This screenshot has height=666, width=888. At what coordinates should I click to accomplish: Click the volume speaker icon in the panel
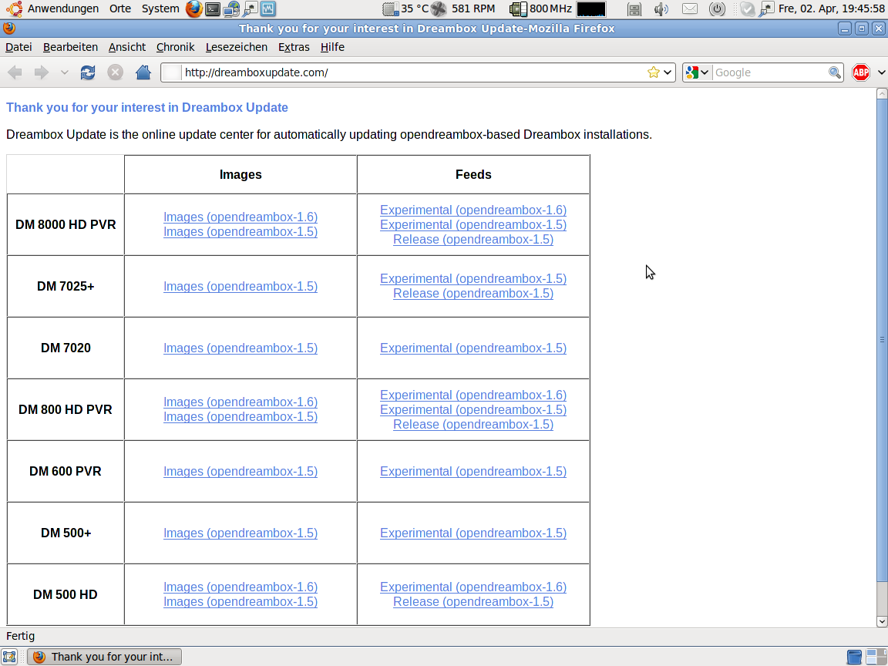tap(661, 9)
